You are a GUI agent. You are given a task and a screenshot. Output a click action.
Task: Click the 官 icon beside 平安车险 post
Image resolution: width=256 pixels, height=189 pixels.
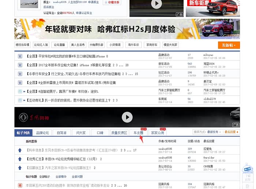coord(20,56)
